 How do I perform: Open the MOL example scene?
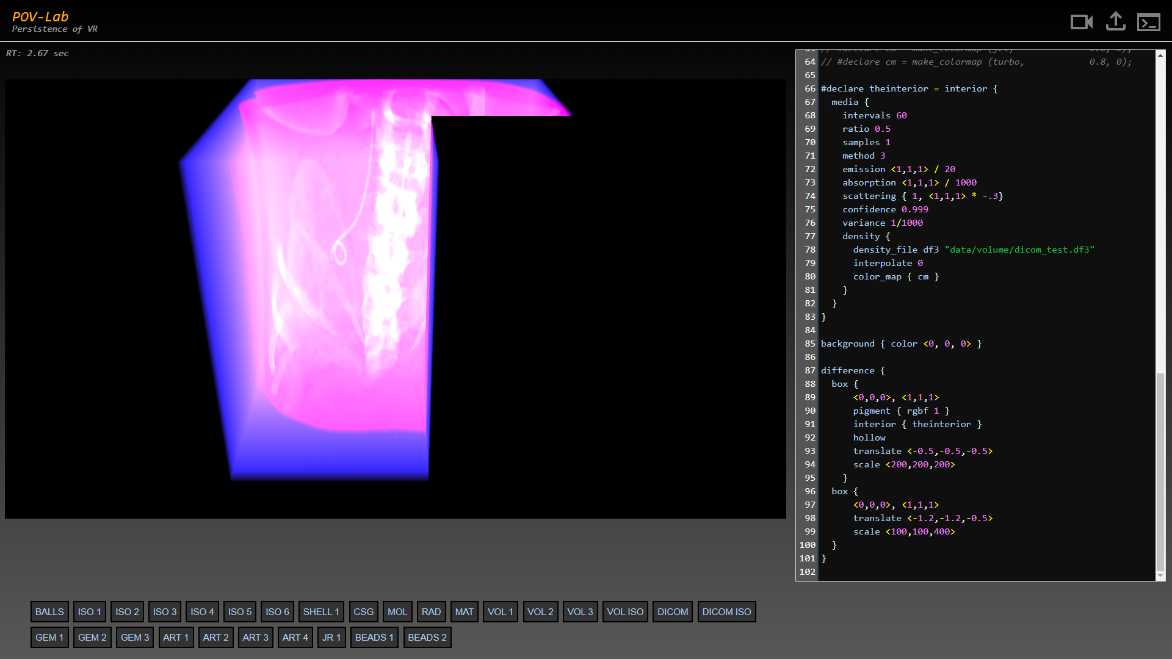tap(397, 611)
